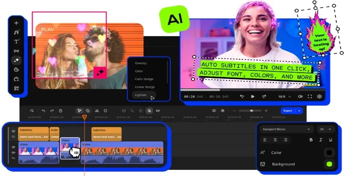Click the orange playhead marker on the ruler

(x=84, y=117)
